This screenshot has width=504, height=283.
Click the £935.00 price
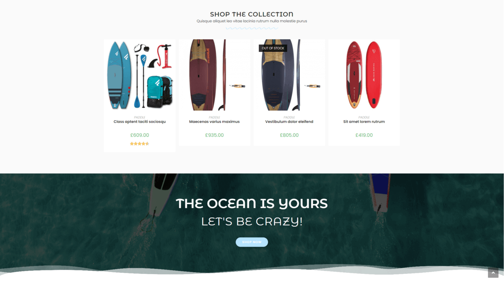pos(214,135)
